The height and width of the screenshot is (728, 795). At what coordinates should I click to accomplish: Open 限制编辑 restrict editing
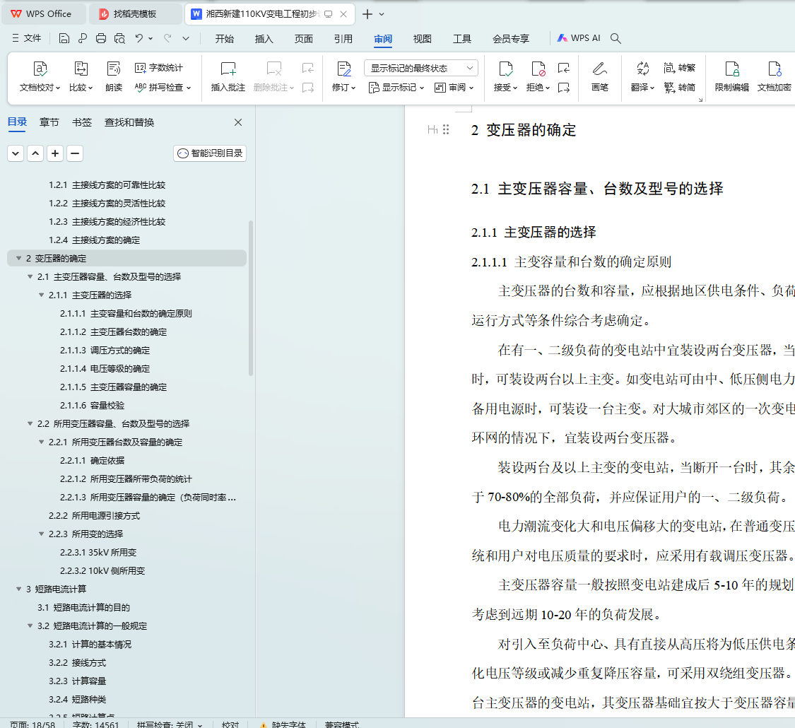(731, 76)
